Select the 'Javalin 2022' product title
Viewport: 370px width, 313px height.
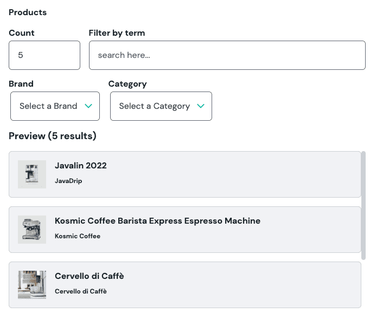(x=81, y=166)
